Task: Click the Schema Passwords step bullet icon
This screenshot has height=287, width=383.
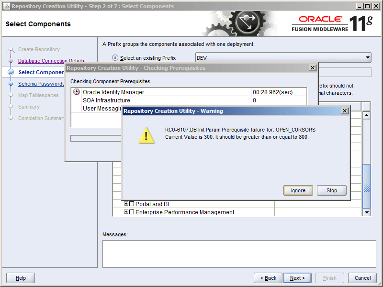Action: click(x=11, y=84)
